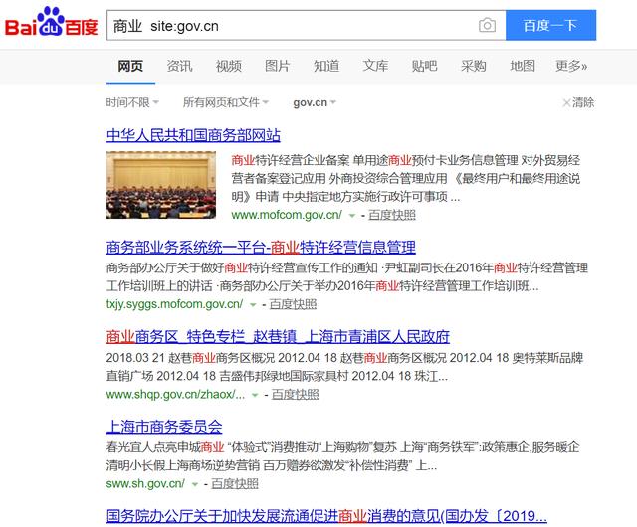This screenshot has width=637, height=527.
Task: Expand the 更多» tab menu
Action: tap(571, 66)
